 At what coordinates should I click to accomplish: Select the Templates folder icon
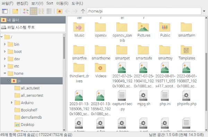(187, 49)
